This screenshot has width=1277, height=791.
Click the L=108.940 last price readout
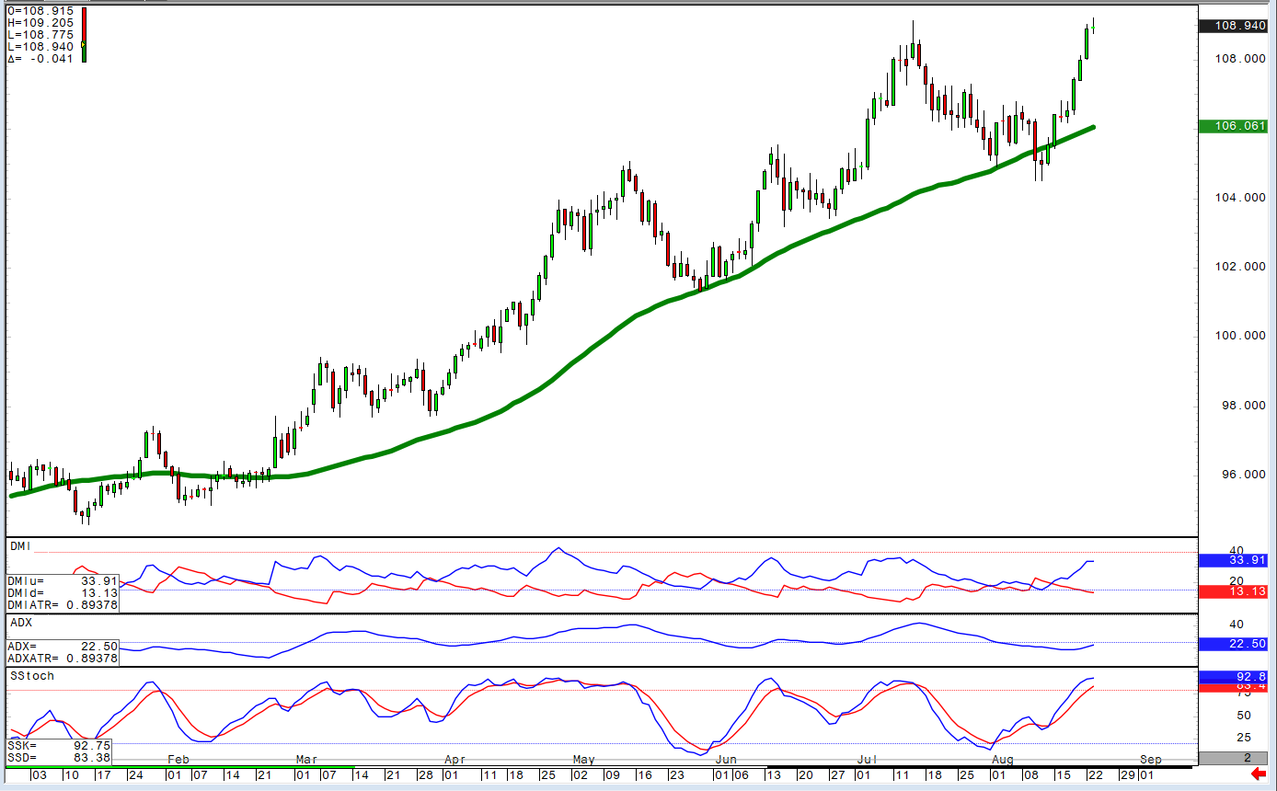tap(40, 47)
